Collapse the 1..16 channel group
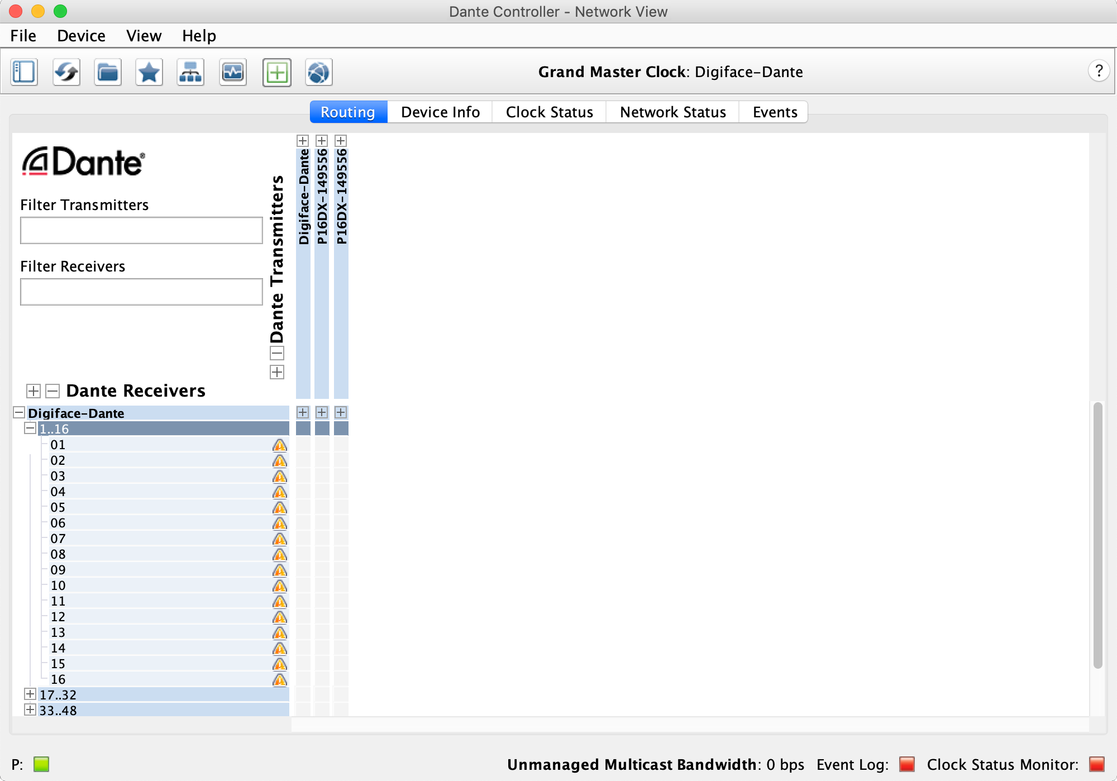 tap(30, 428)
